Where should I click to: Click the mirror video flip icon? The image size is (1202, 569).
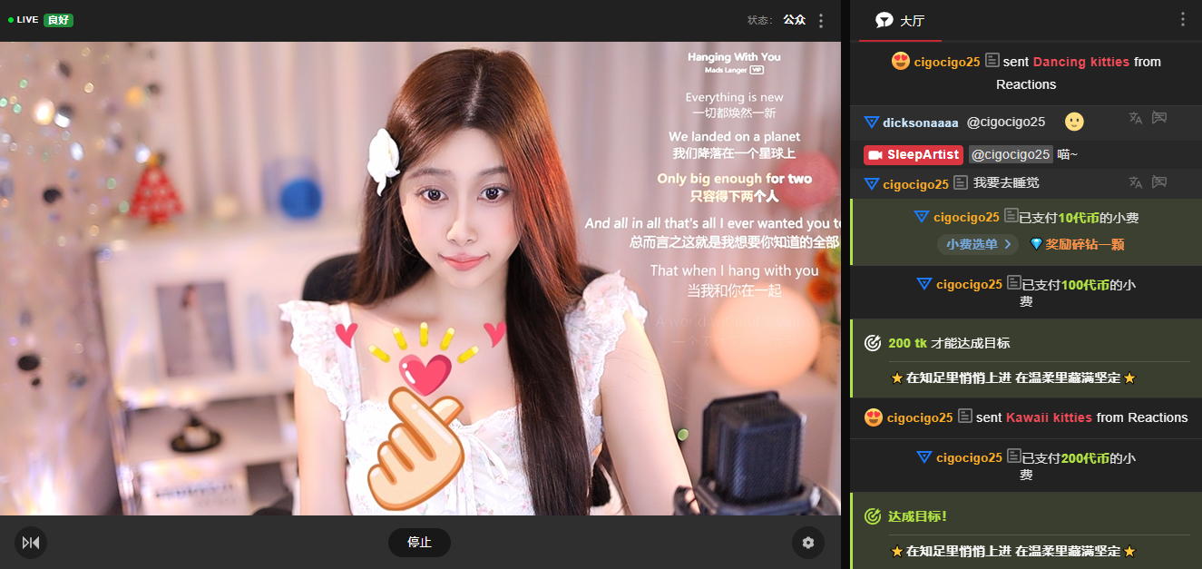click(x=31, y=543)
